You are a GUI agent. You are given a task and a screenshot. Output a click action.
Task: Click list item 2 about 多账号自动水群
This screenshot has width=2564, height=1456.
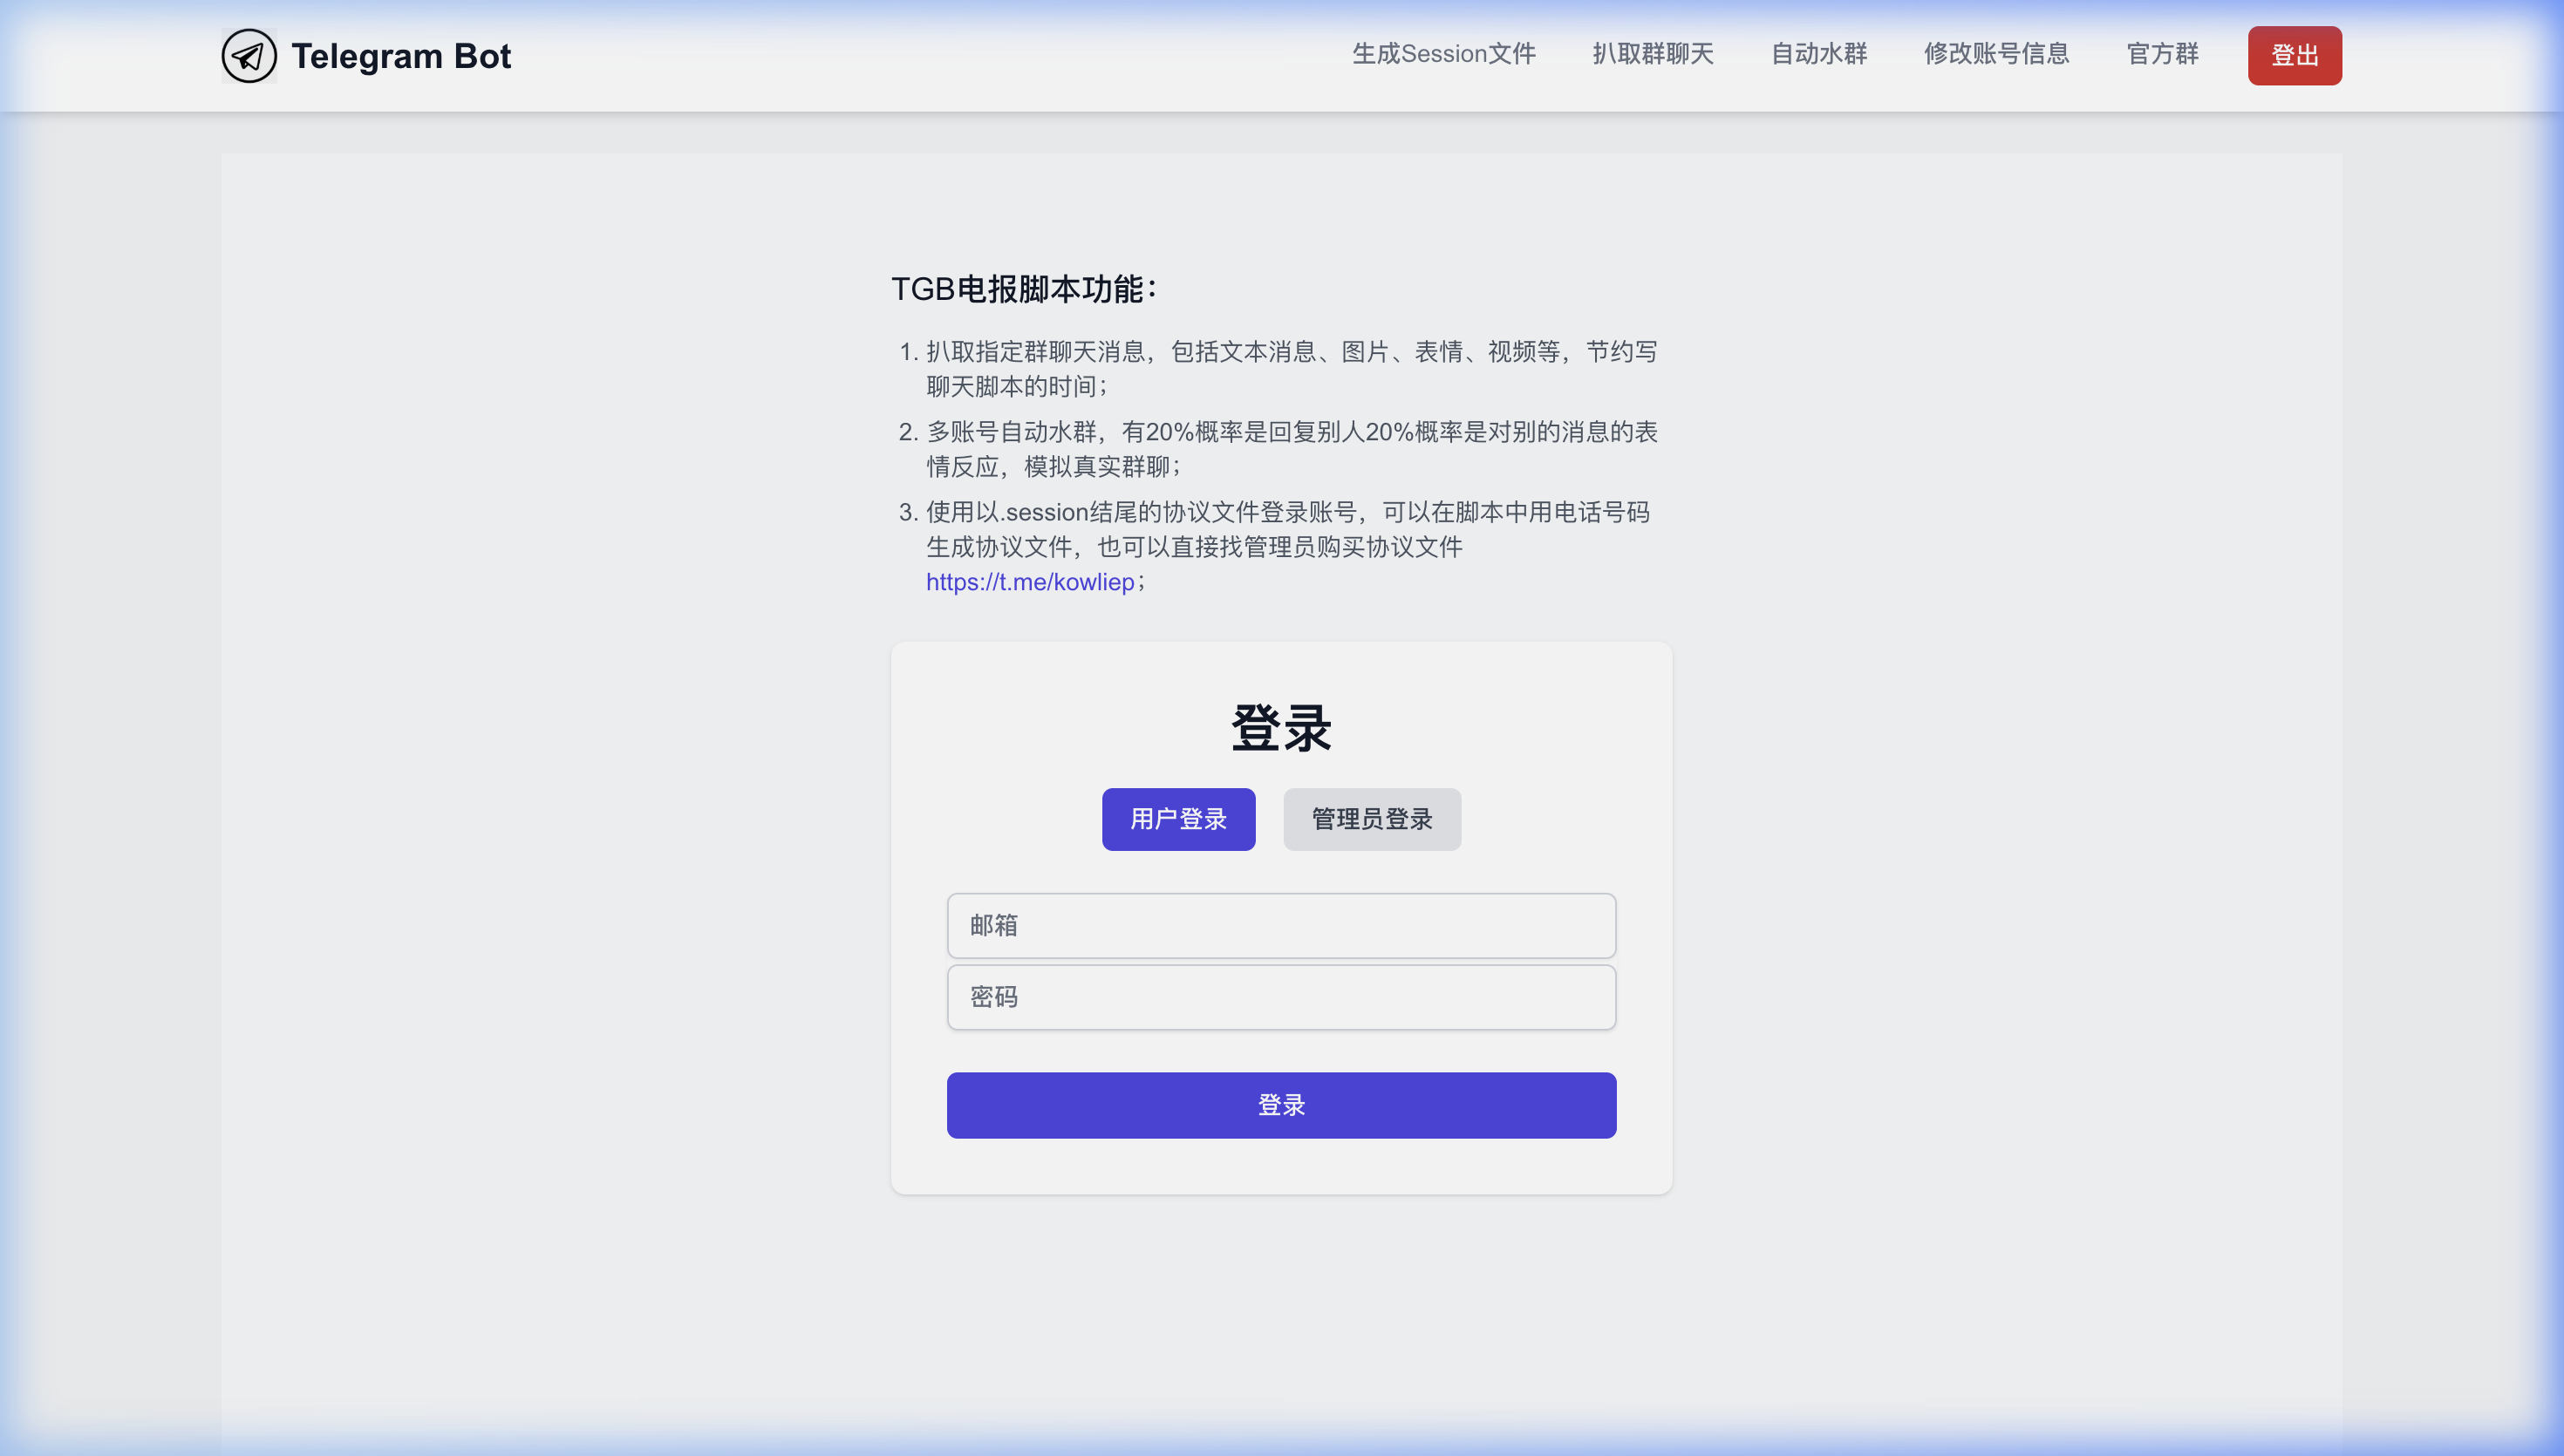pos(1289,448)
